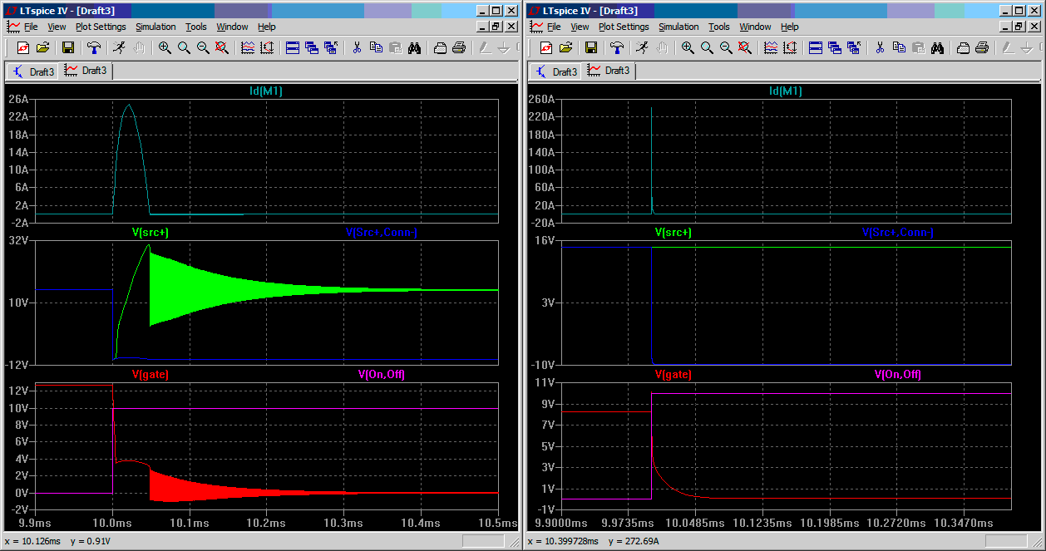Click Save icon in left window toolbar

point(68,47)
